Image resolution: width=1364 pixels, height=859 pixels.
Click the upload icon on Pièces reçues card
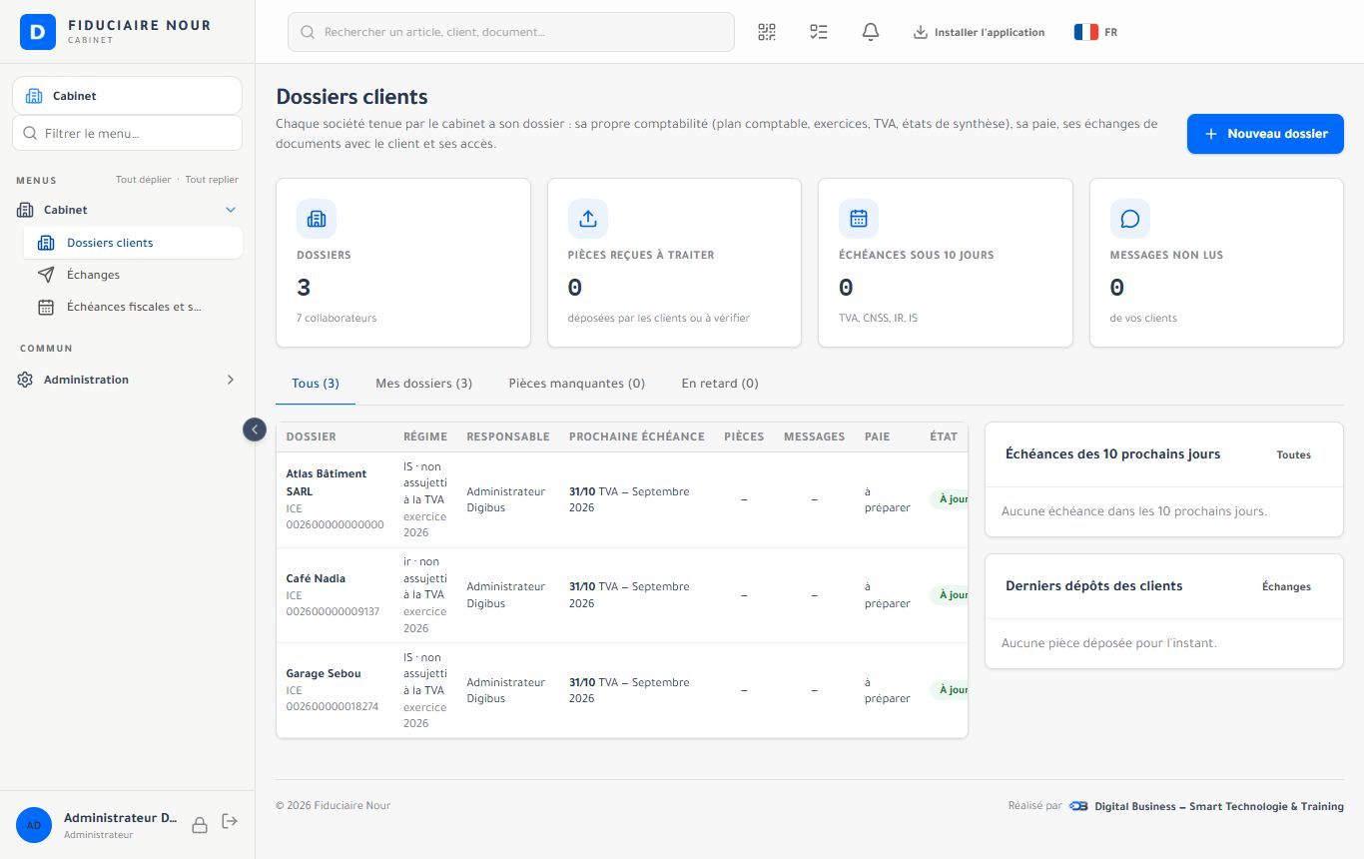tap(588, 219)
